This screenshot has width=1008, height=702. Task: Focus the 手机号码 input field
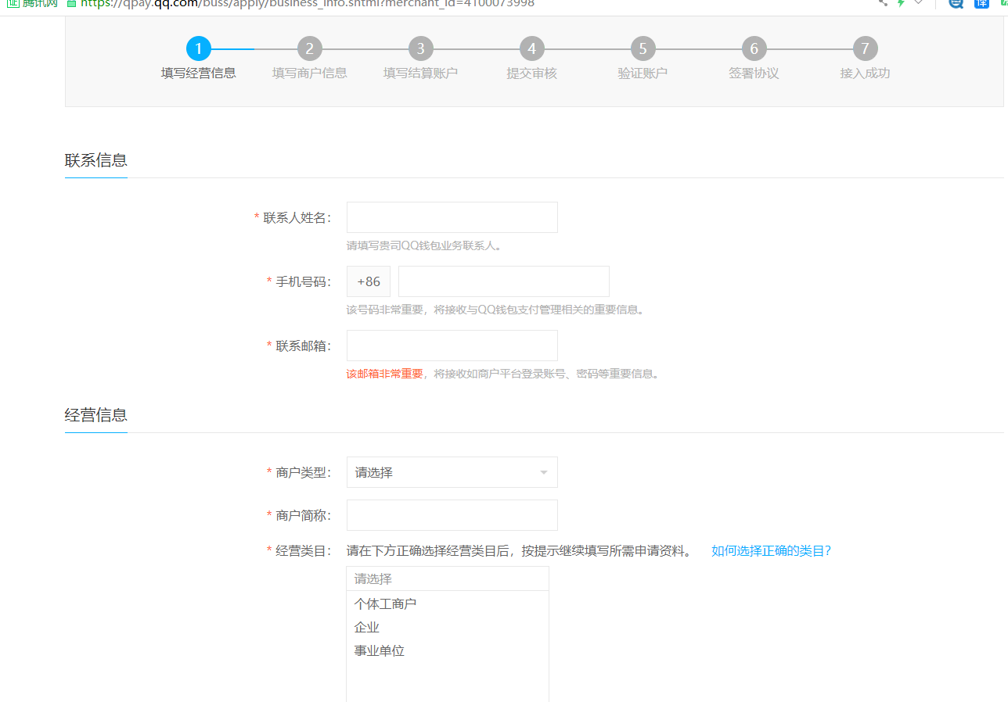503,281
